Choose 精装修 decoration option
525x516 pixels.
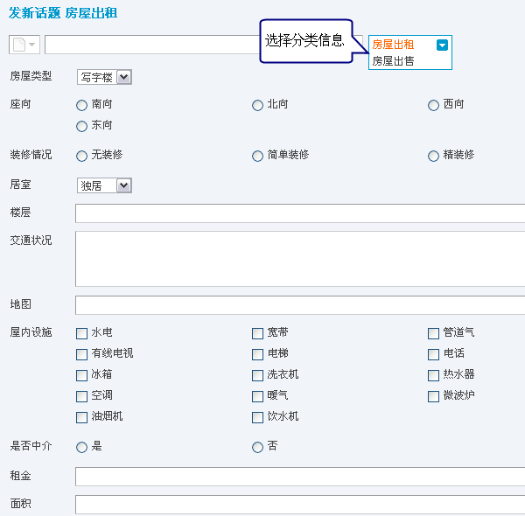tap(433, 156)
